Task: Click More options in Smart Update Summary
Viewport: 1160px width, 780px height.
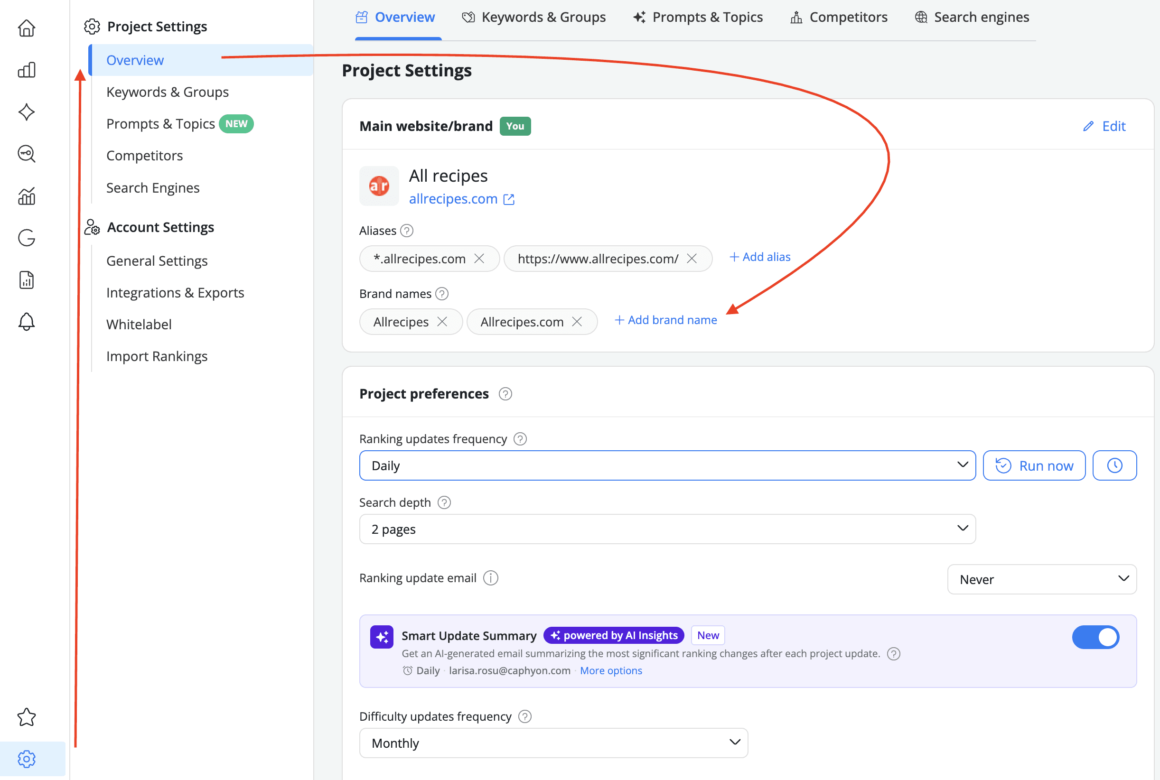Action: click(x=611, y=670)
